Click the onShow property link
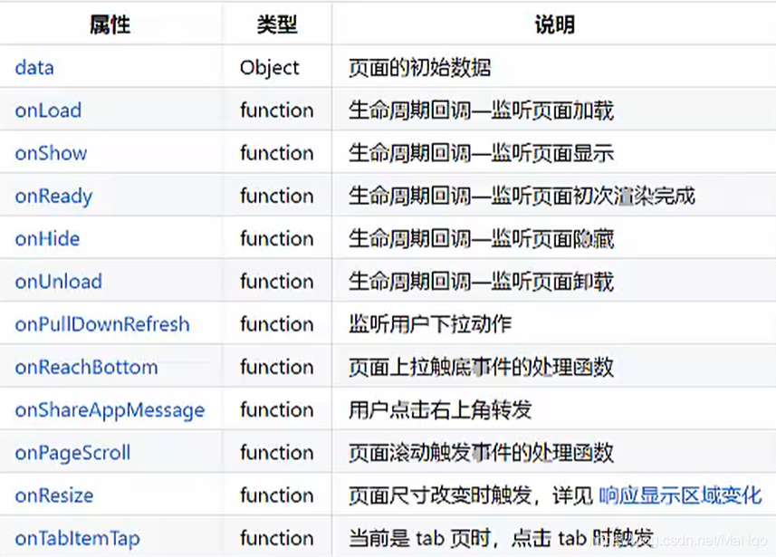The image size is (776, 557). coord(51,153)
